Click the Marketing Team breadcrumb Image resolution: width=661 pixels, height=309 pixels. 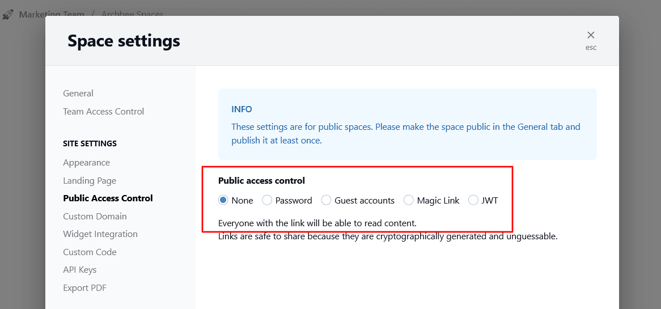52,14
